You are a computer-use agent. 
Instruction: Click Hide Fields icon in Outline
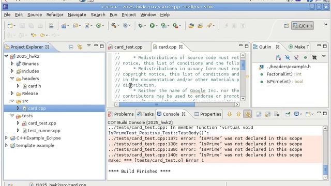pos(288,57)
